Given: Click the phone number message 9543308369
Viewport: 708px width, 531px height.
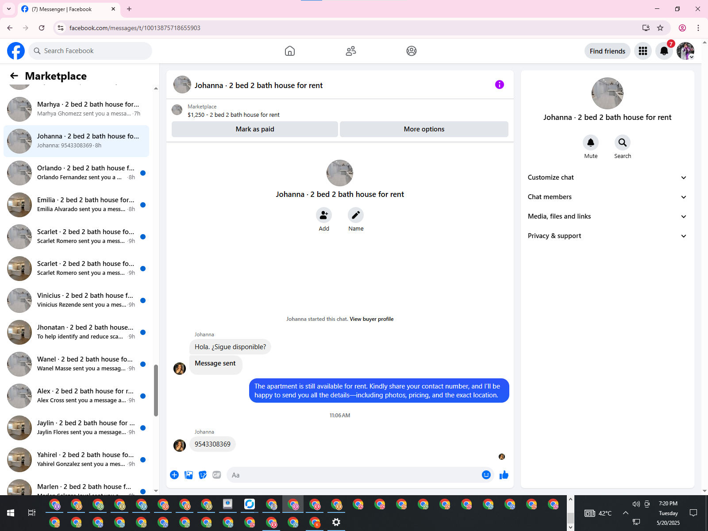Looking at the screenshot, I should pos(212,444).
